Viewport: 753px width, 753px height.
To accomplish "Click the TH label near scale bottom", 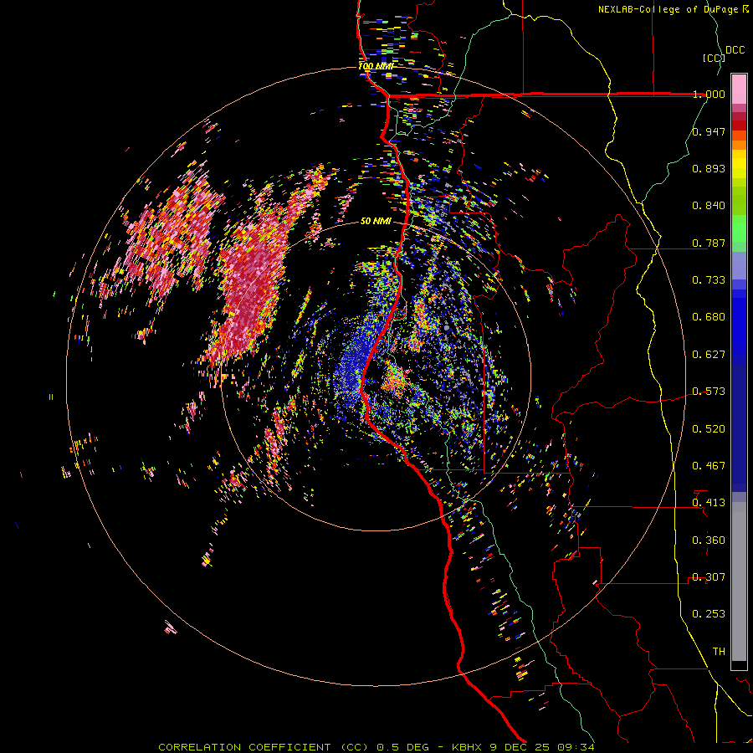I will coord(719,652).
